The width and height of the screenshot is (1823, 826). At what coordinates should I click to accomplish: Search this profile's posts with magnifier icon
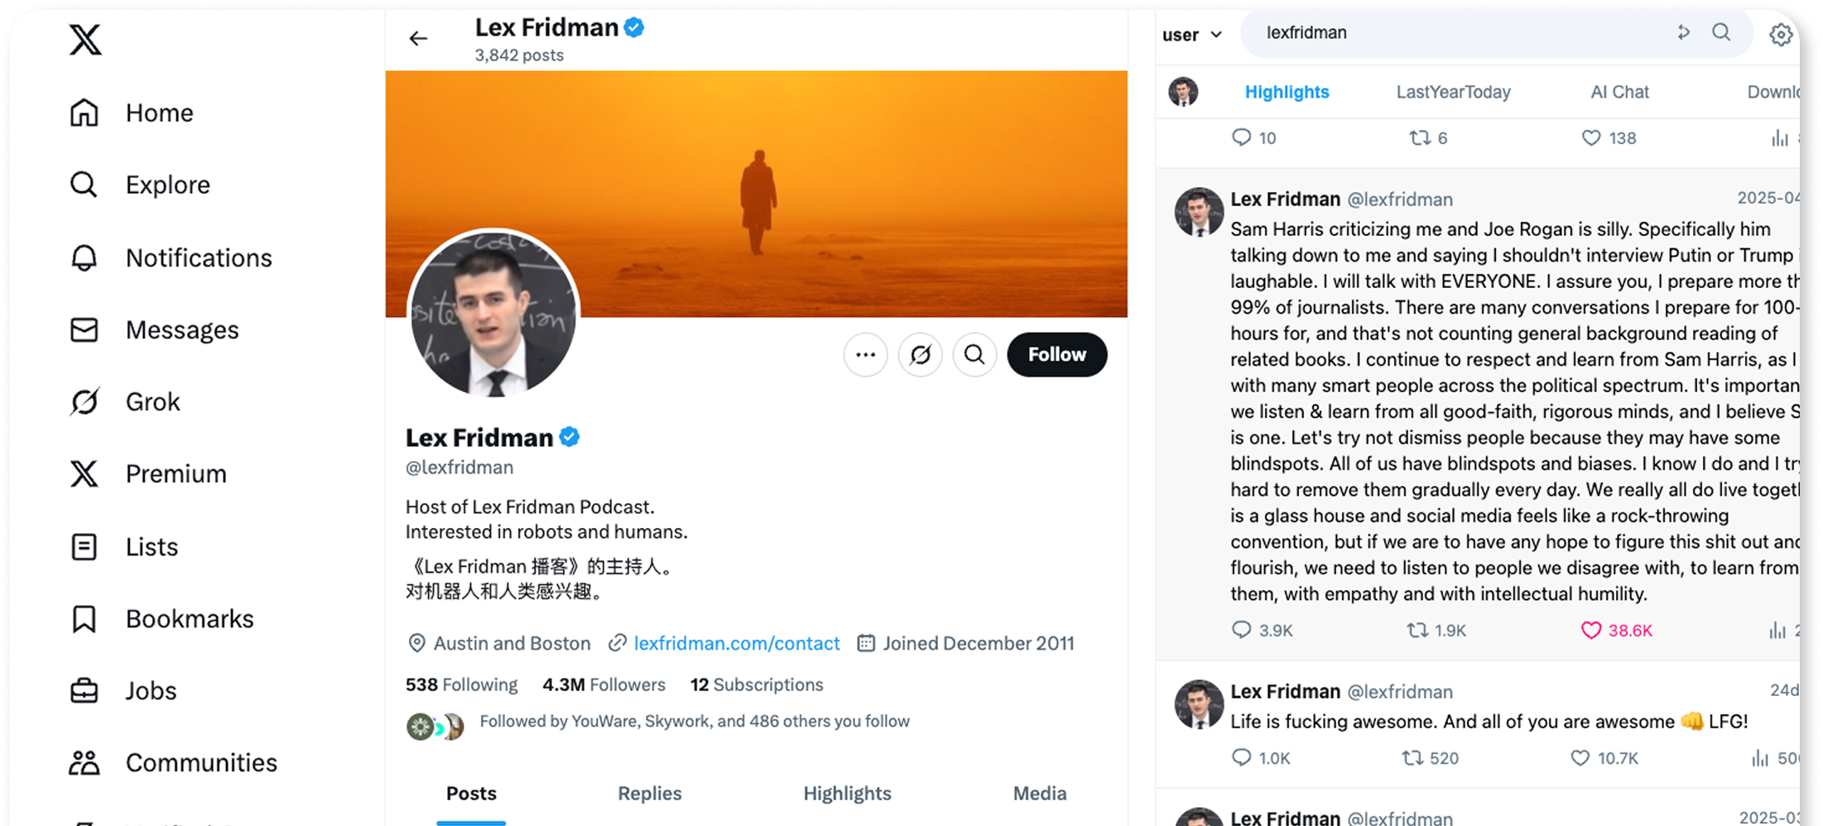[x=974, y=355]
